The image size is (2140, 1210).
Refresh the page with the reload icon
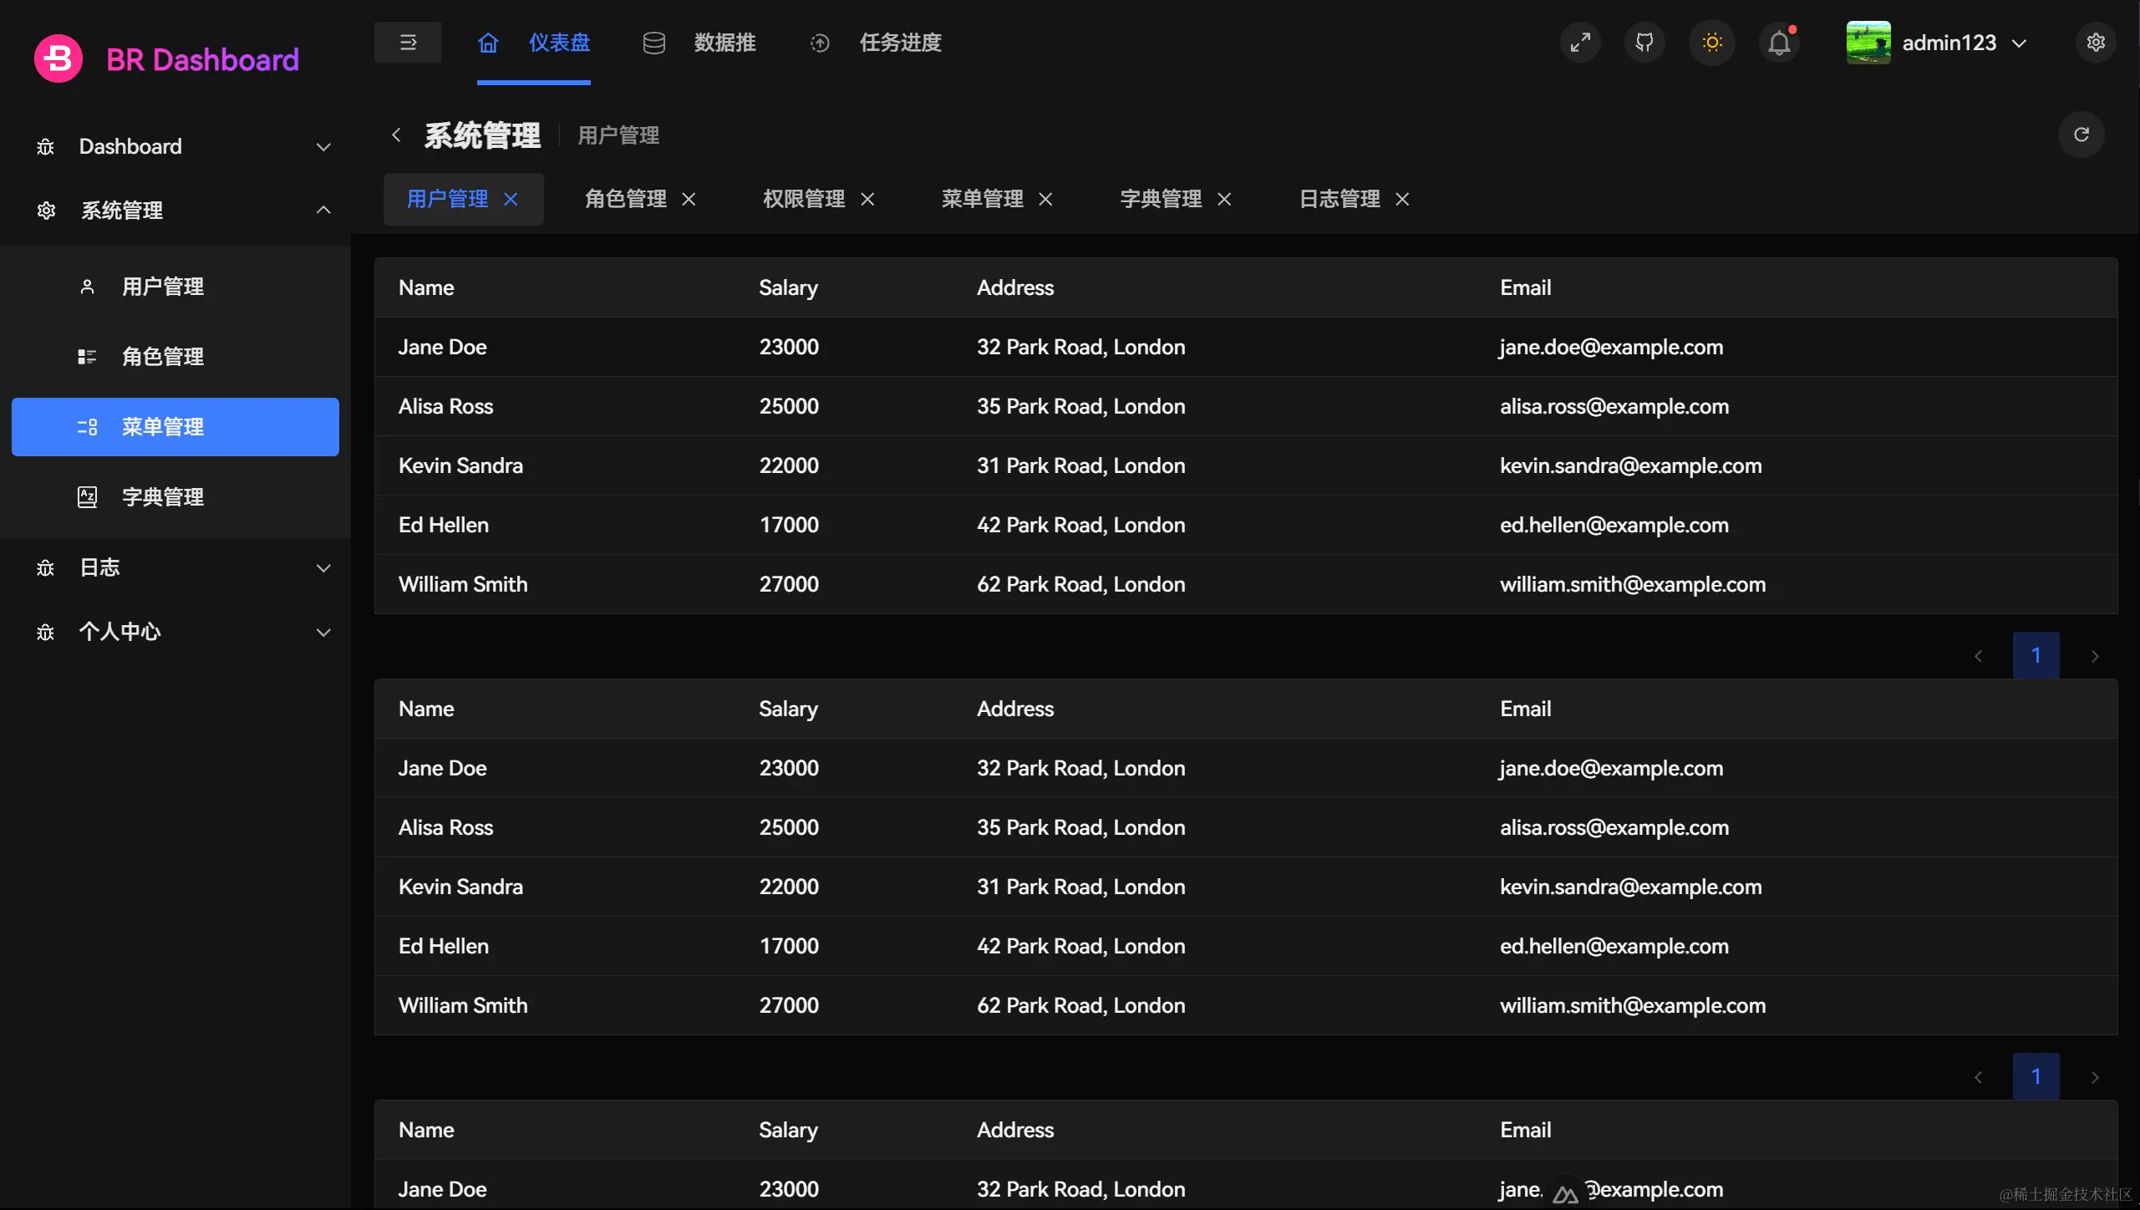point(2081,135)
